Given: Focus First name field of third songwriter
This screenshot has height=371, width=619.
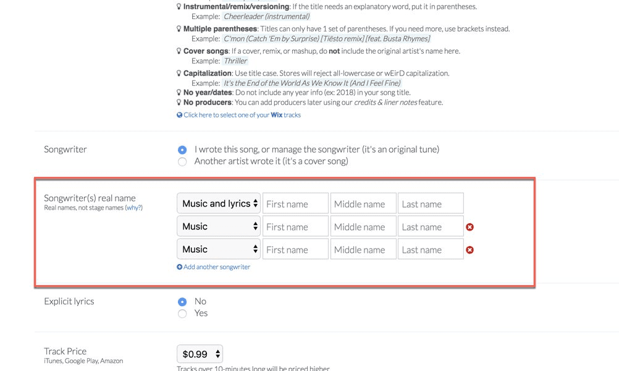Looking at the screenshot, I should 295,250.
